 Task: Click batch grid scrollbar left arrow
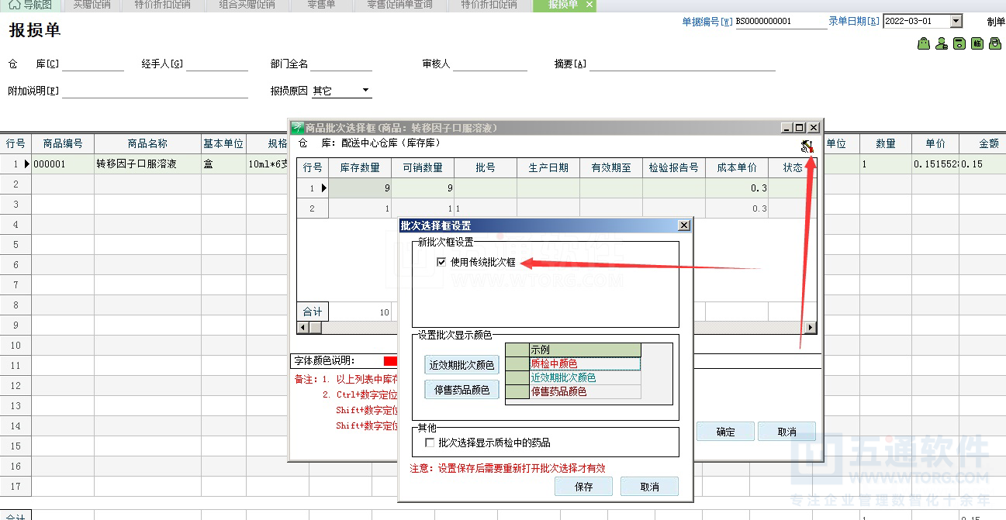click(x=303, y=328)
